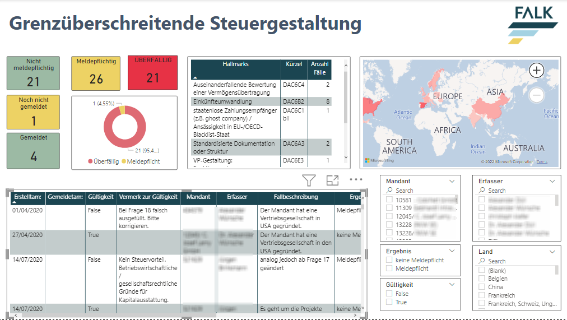Collapse the Land slicer chevron
The width and height of the screenshot is (567, 320).
(x=552, y=252)
